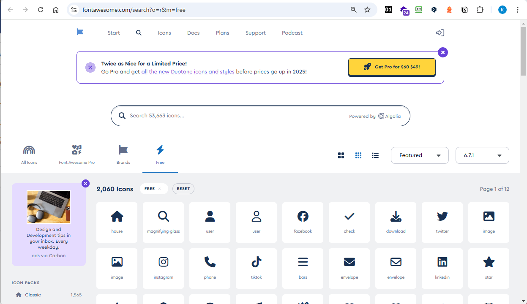Click the linkedin icon tile

(x=442, y=268)
